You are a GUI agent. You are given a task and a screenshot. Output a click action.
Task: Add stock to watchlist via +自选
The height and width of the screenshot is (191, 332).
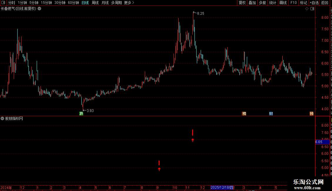314,3
